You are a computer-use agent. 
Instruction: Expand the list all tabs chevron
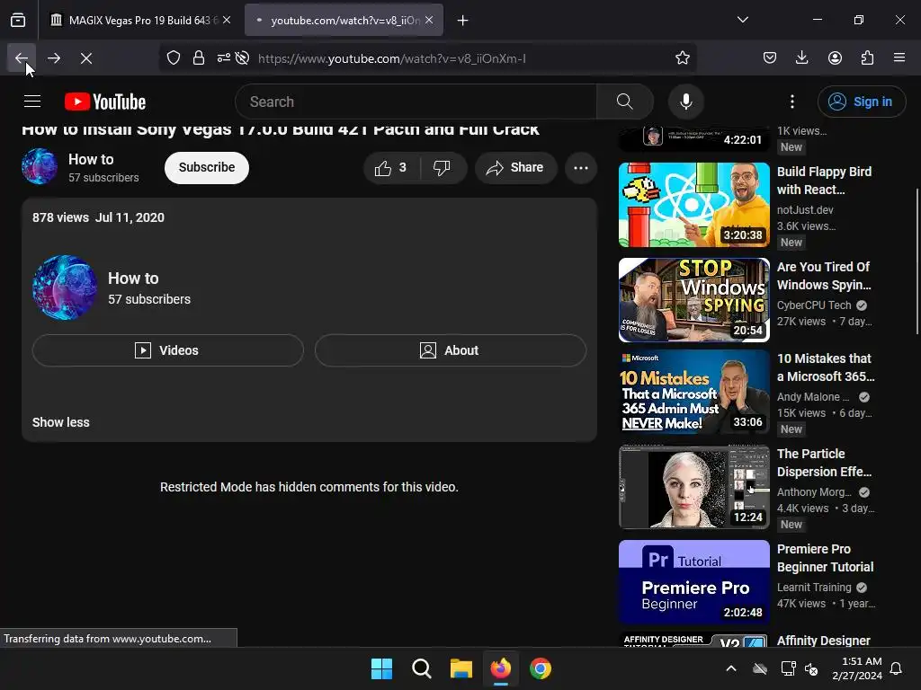tap(743, 20)
